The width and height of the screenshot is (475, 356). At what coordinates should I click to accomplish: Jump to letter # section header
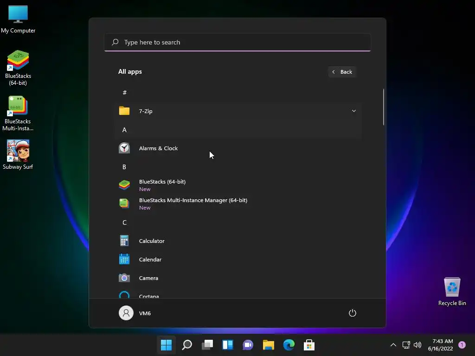(x=124, y=92)
